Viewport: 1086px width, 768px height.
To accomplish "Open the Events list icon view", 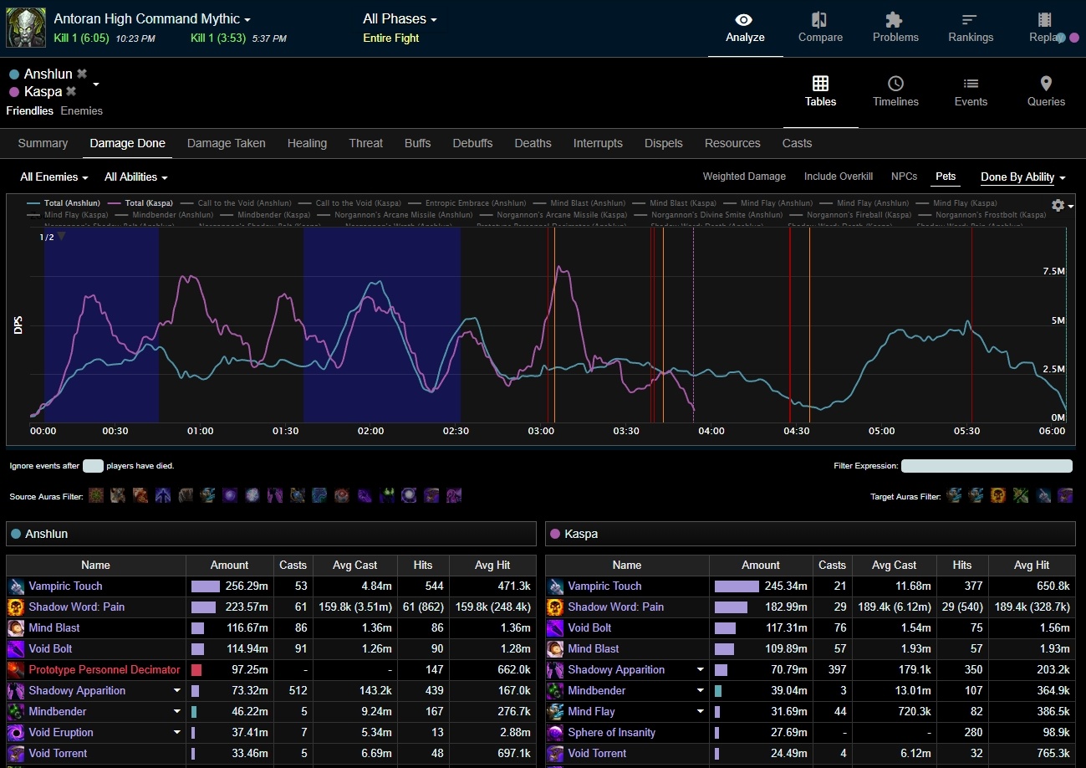I will click(971, 84).
